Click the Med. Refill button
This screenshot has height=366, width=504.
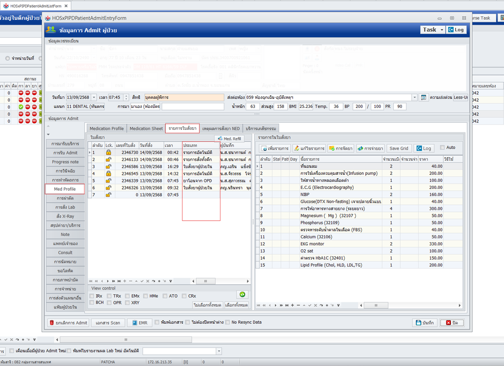coord(229,139)
